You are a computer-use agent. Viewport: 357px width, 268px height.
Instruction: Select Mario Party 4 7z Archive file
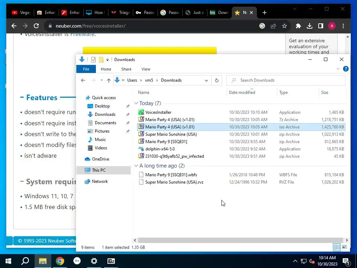coord(241,120)
